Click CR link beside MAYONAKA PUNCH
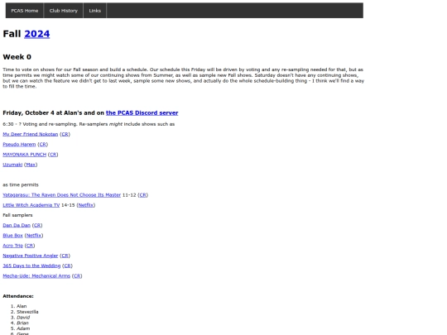 (53, 155)
